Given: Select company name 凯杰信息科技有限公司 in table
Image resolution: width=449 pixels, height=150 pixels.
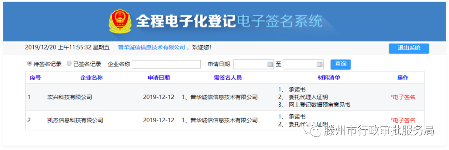Looking at the screenshot, I should pyautogui.click(x=75, y=120).
